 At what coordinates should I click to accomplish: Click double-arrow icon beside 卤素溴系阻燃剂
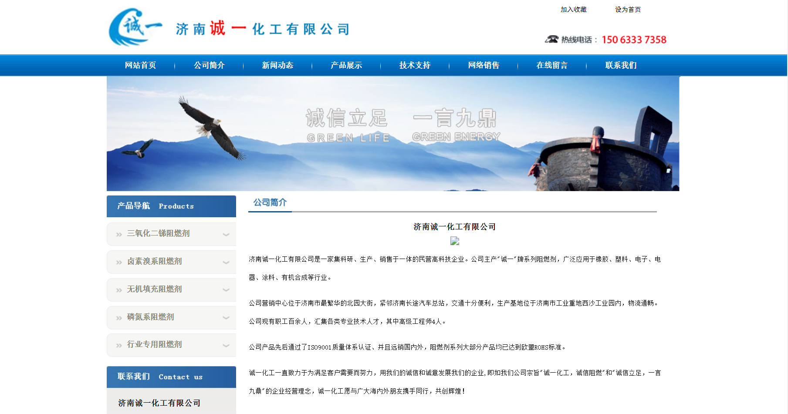tap(119, 263)
